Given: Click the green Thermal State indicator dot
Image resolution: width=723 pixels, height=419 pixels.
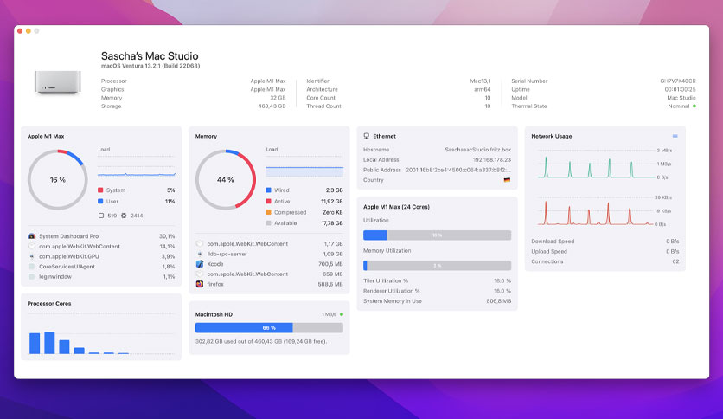Looking at the screenshot, I should 694,106.
